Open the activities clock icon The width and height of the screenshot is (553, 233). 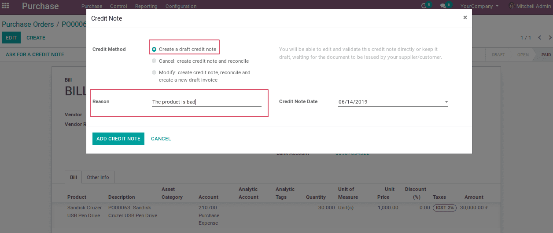[x=424, y=6]
